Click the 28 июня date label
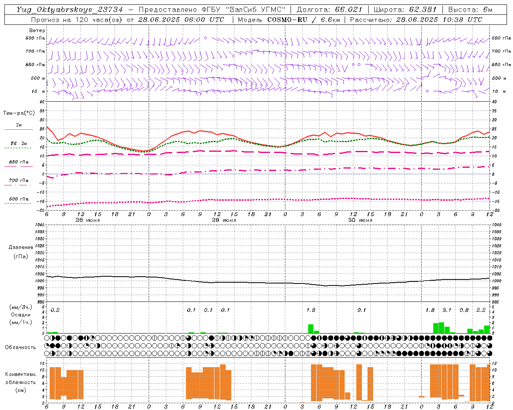This screenshot has width=513, height=410. pyautogui.click(x=88, y=220)
